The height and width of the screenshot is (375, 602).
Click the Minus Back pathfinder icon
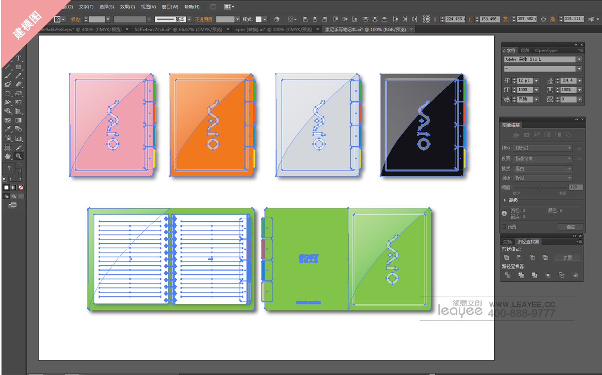(574, 275)
